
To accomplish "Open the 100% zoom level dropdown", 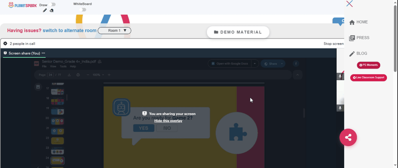I will pyautogui.click(x=98, y=75).
